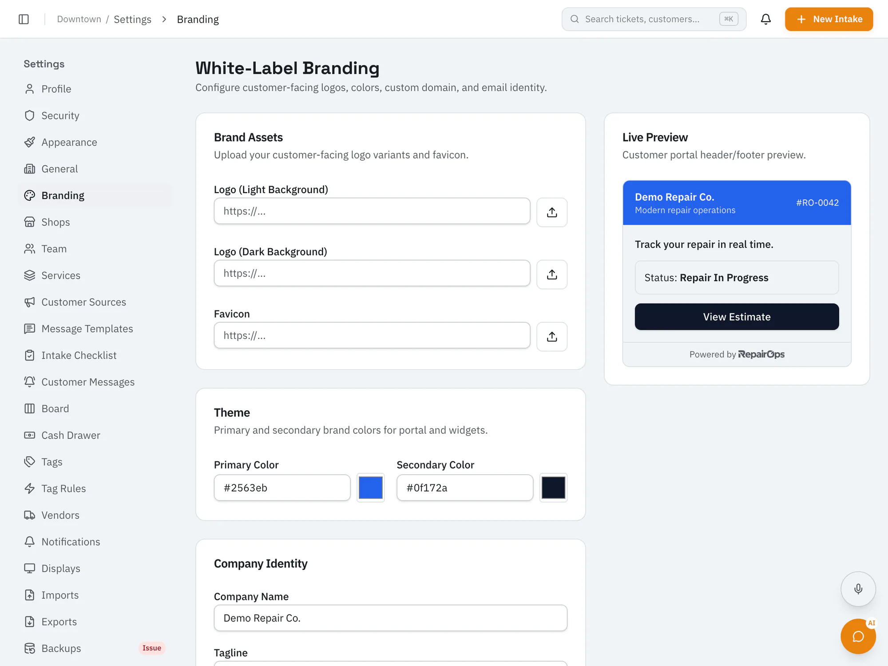Go to Downtown breadcrumb
The width and height of the screenshot is (888, 666).
point(79,19)
